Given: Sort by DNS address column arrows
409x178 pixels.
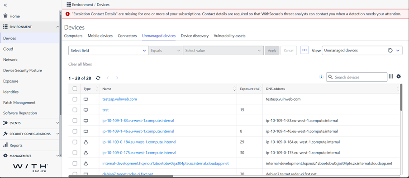Looking at the screenshot, I should [398, 89].
